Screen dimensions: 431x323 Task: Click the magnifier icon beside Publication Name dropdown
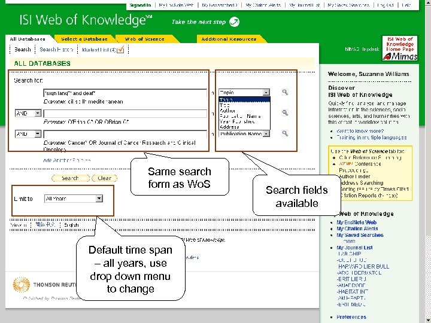285,133
